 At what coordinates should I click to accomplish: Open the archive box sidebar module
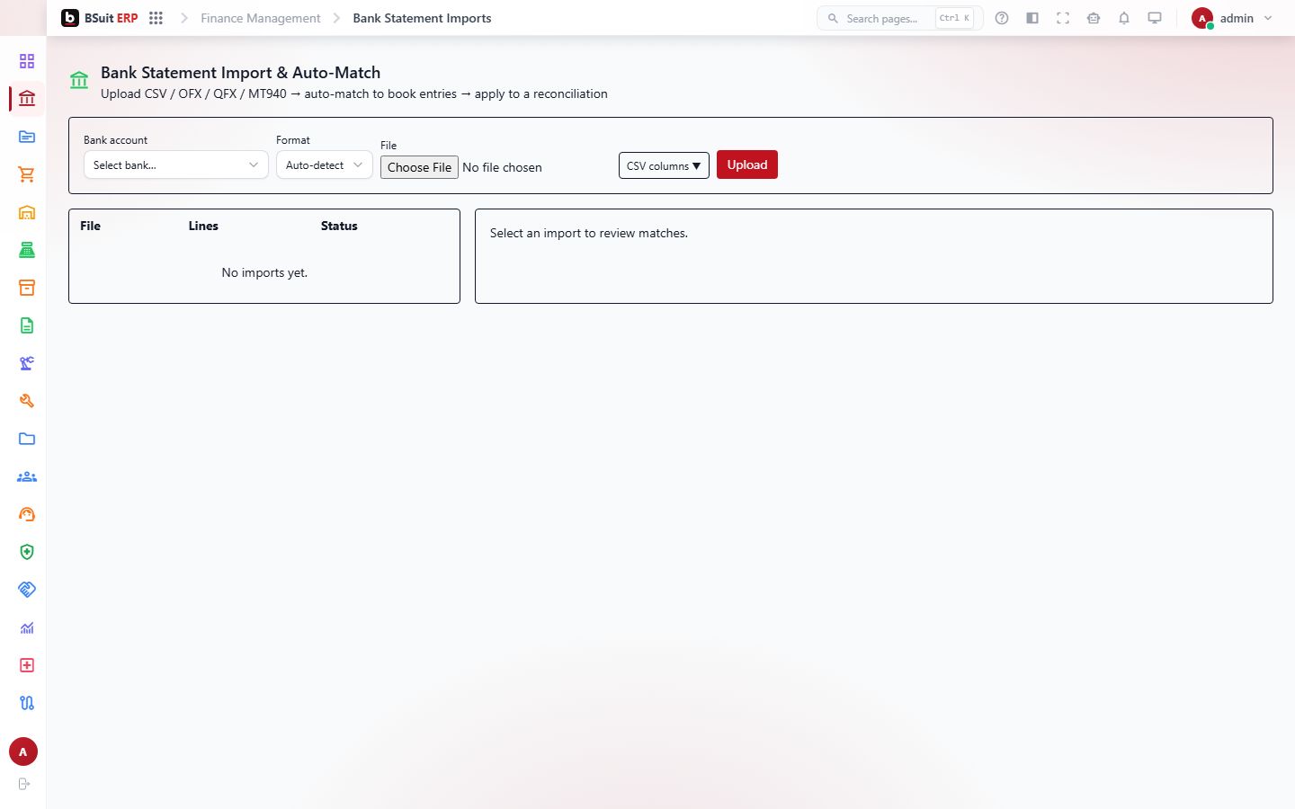[27, 288]
